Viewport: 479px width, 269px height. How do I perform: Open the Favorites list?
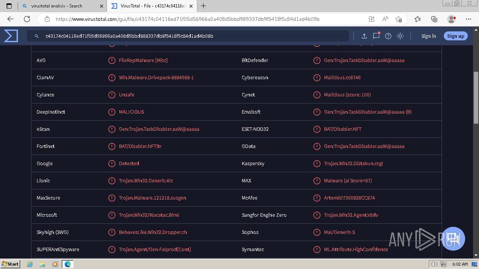pos(418,19)
